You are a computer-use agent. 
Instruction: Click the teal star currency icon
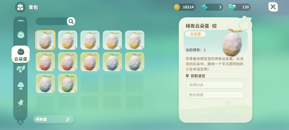[x=204, y=7]
